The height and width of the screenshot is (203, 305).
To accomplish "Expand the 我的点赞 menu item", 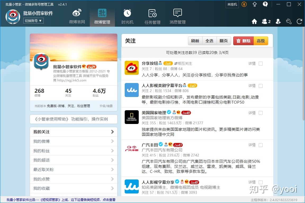I will 74,179.
